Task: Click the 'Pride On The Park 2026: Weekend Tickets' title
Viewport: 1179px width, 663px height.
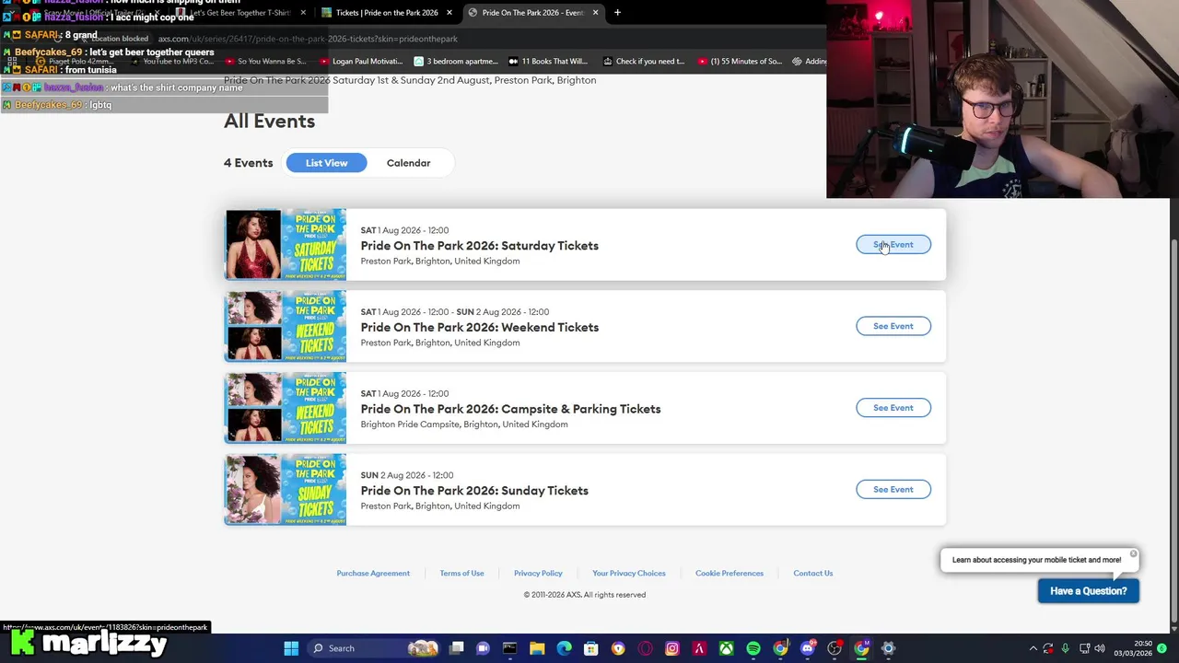Action: pyautogui.click(x=479, y=327)
